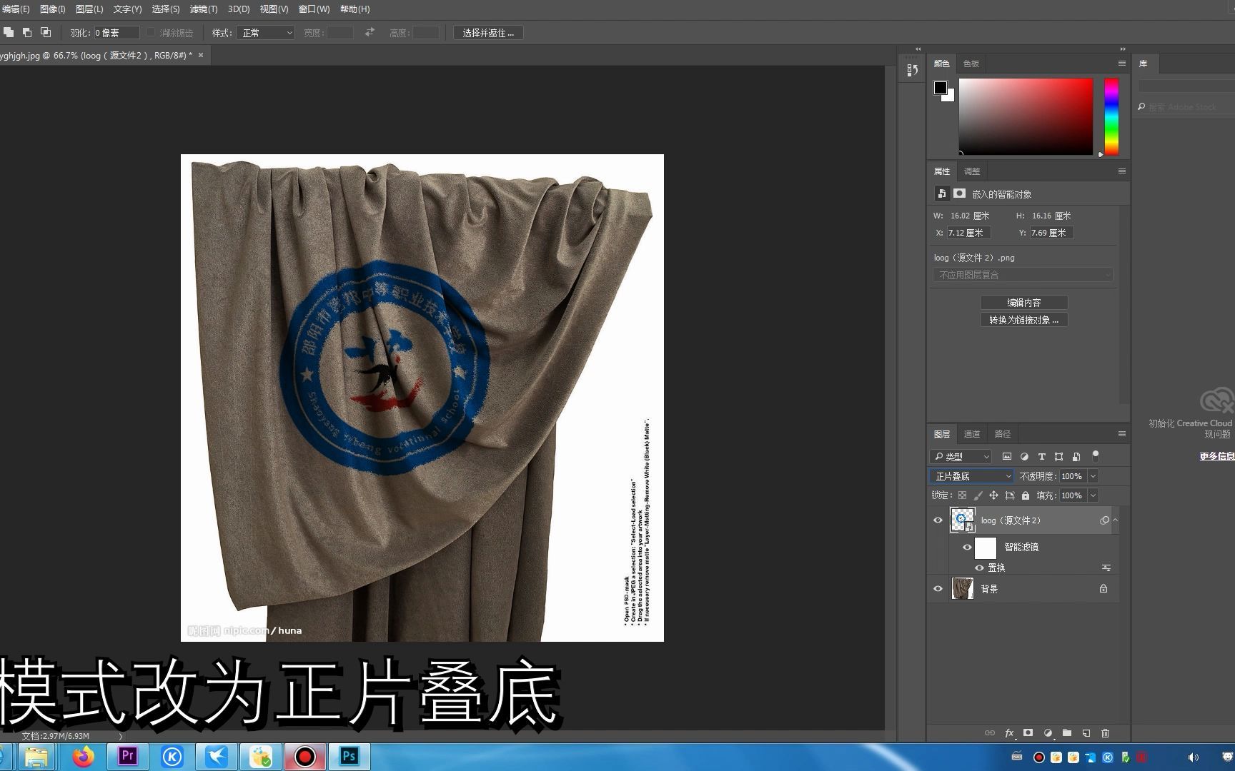
Task: Open the 正片叠底 blend mode dropdown
Action: pos(971,475)
